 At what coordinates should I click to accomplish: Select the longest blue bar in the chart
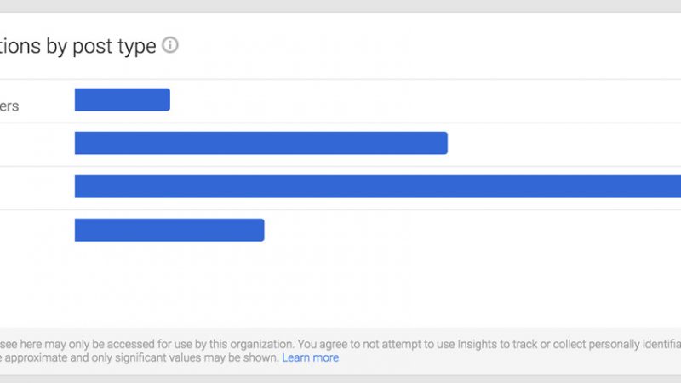click(x=378, y=186)
